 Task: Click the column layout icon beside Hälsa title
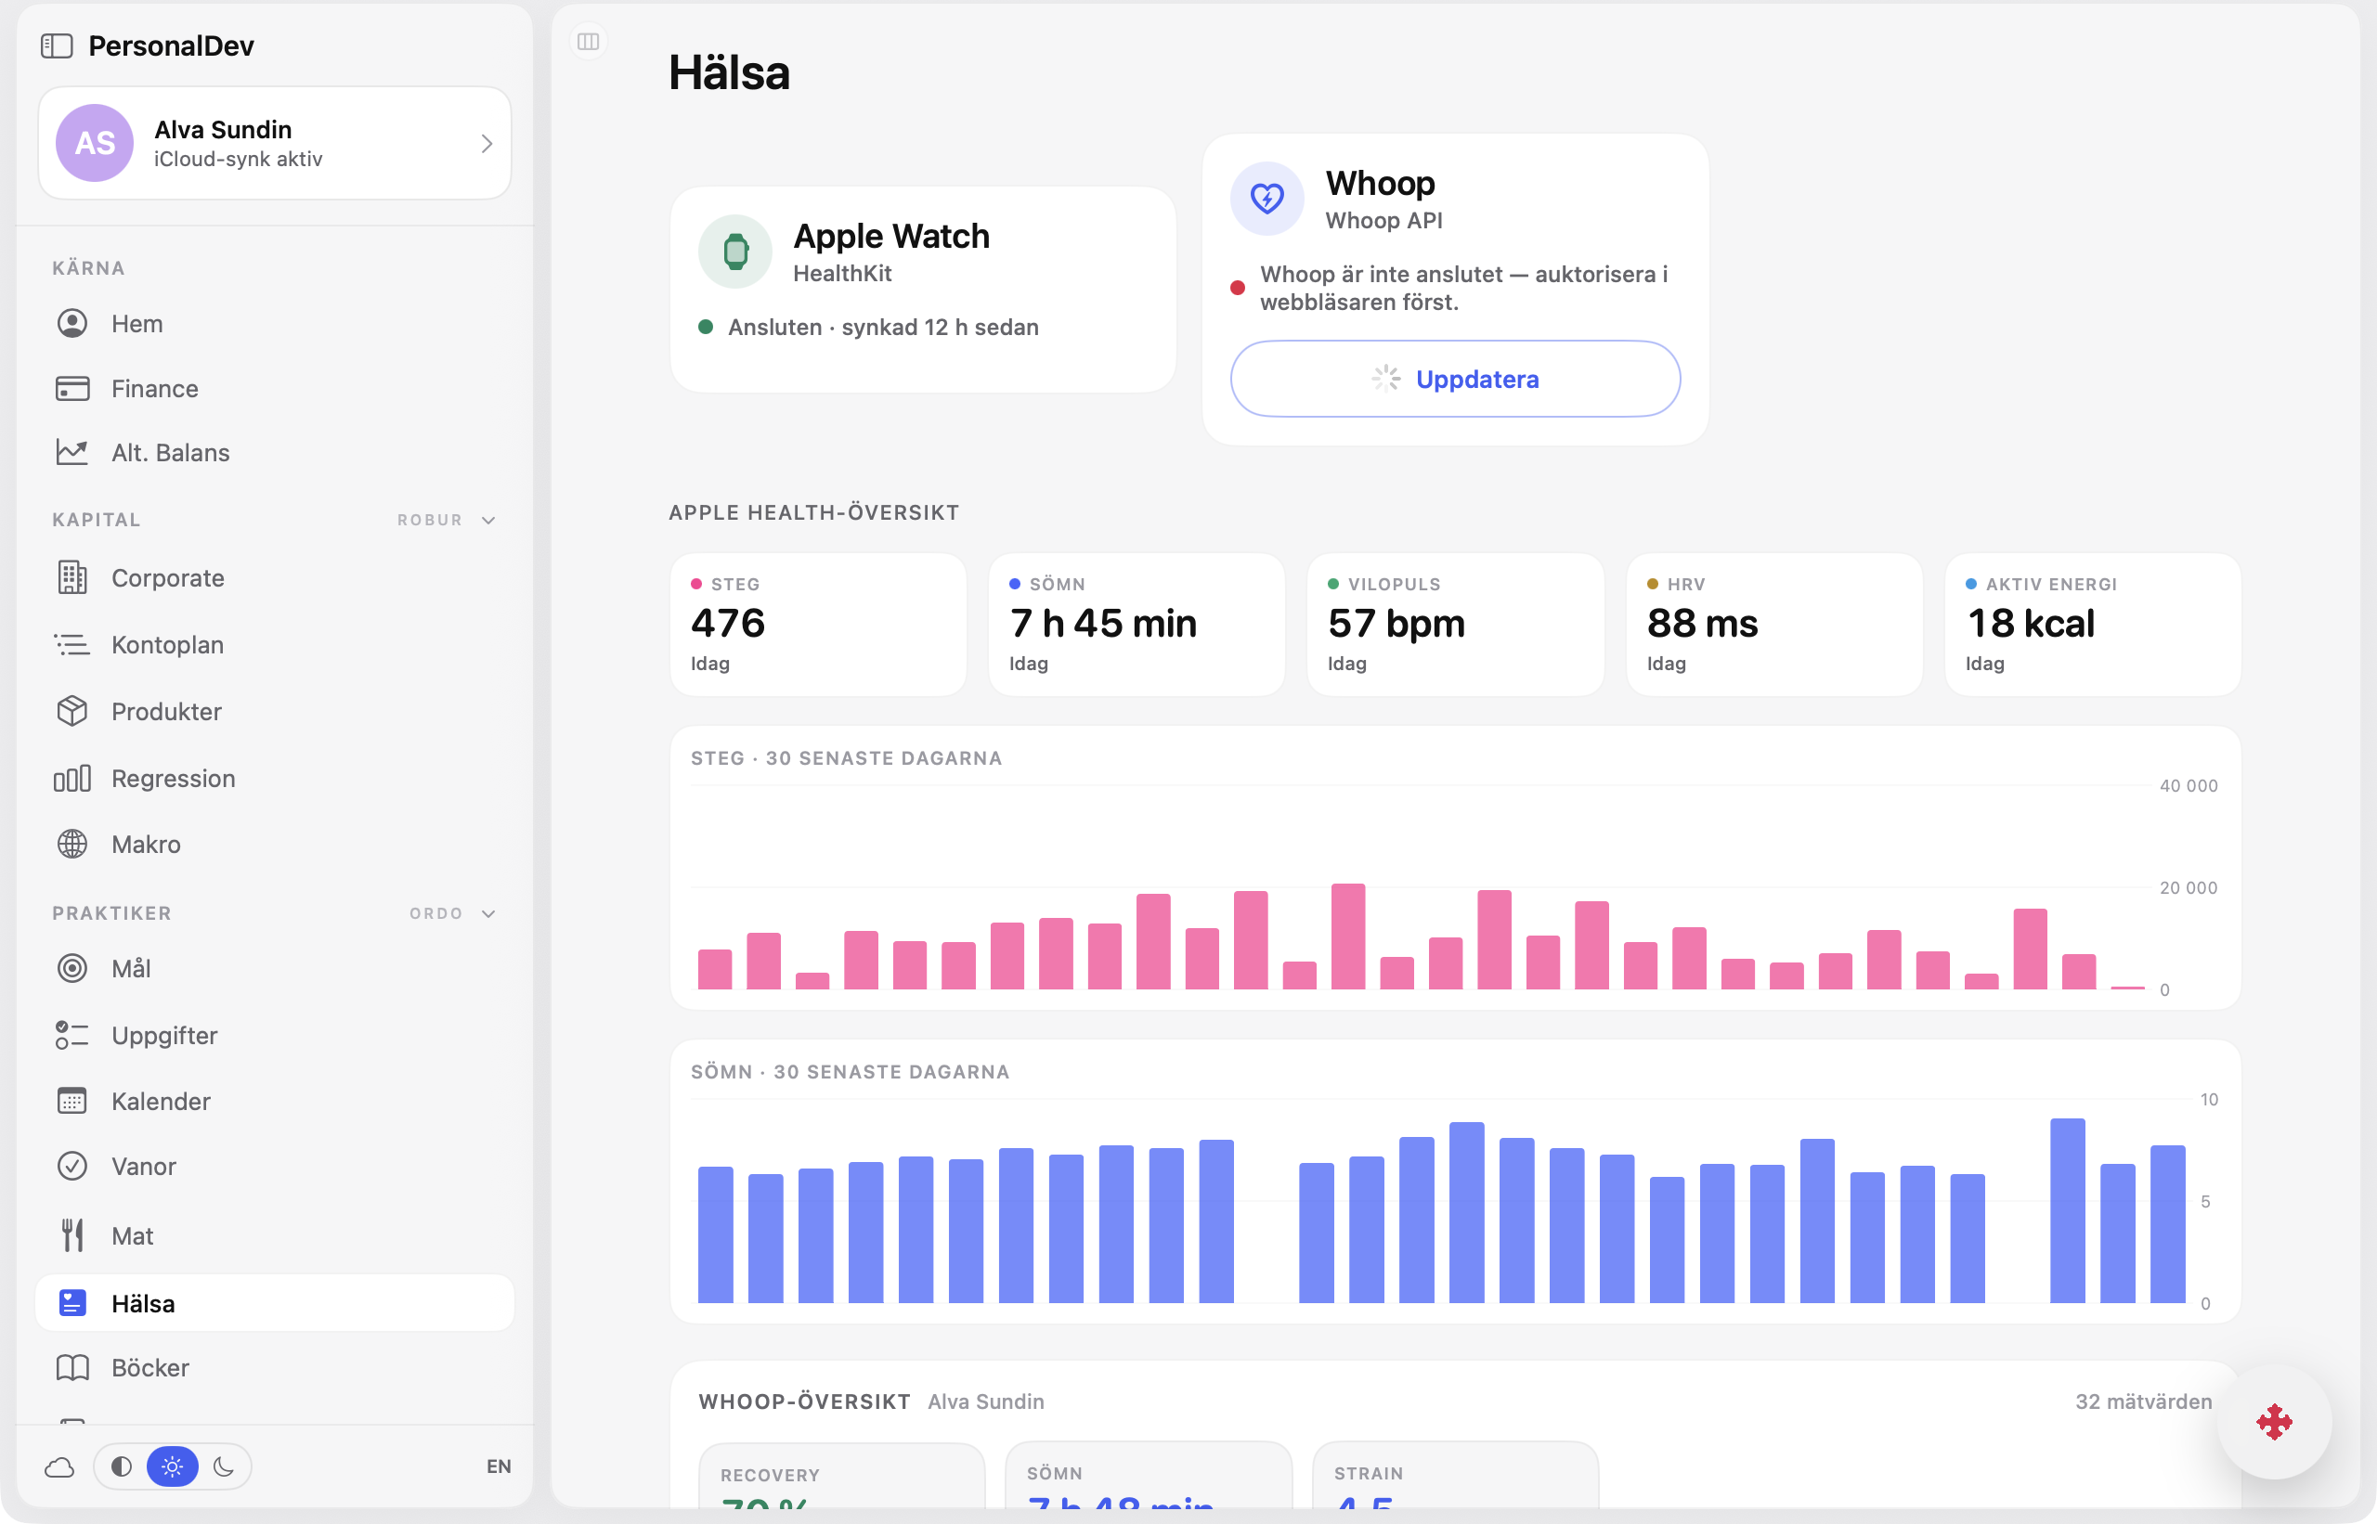[x=588, y=42]
